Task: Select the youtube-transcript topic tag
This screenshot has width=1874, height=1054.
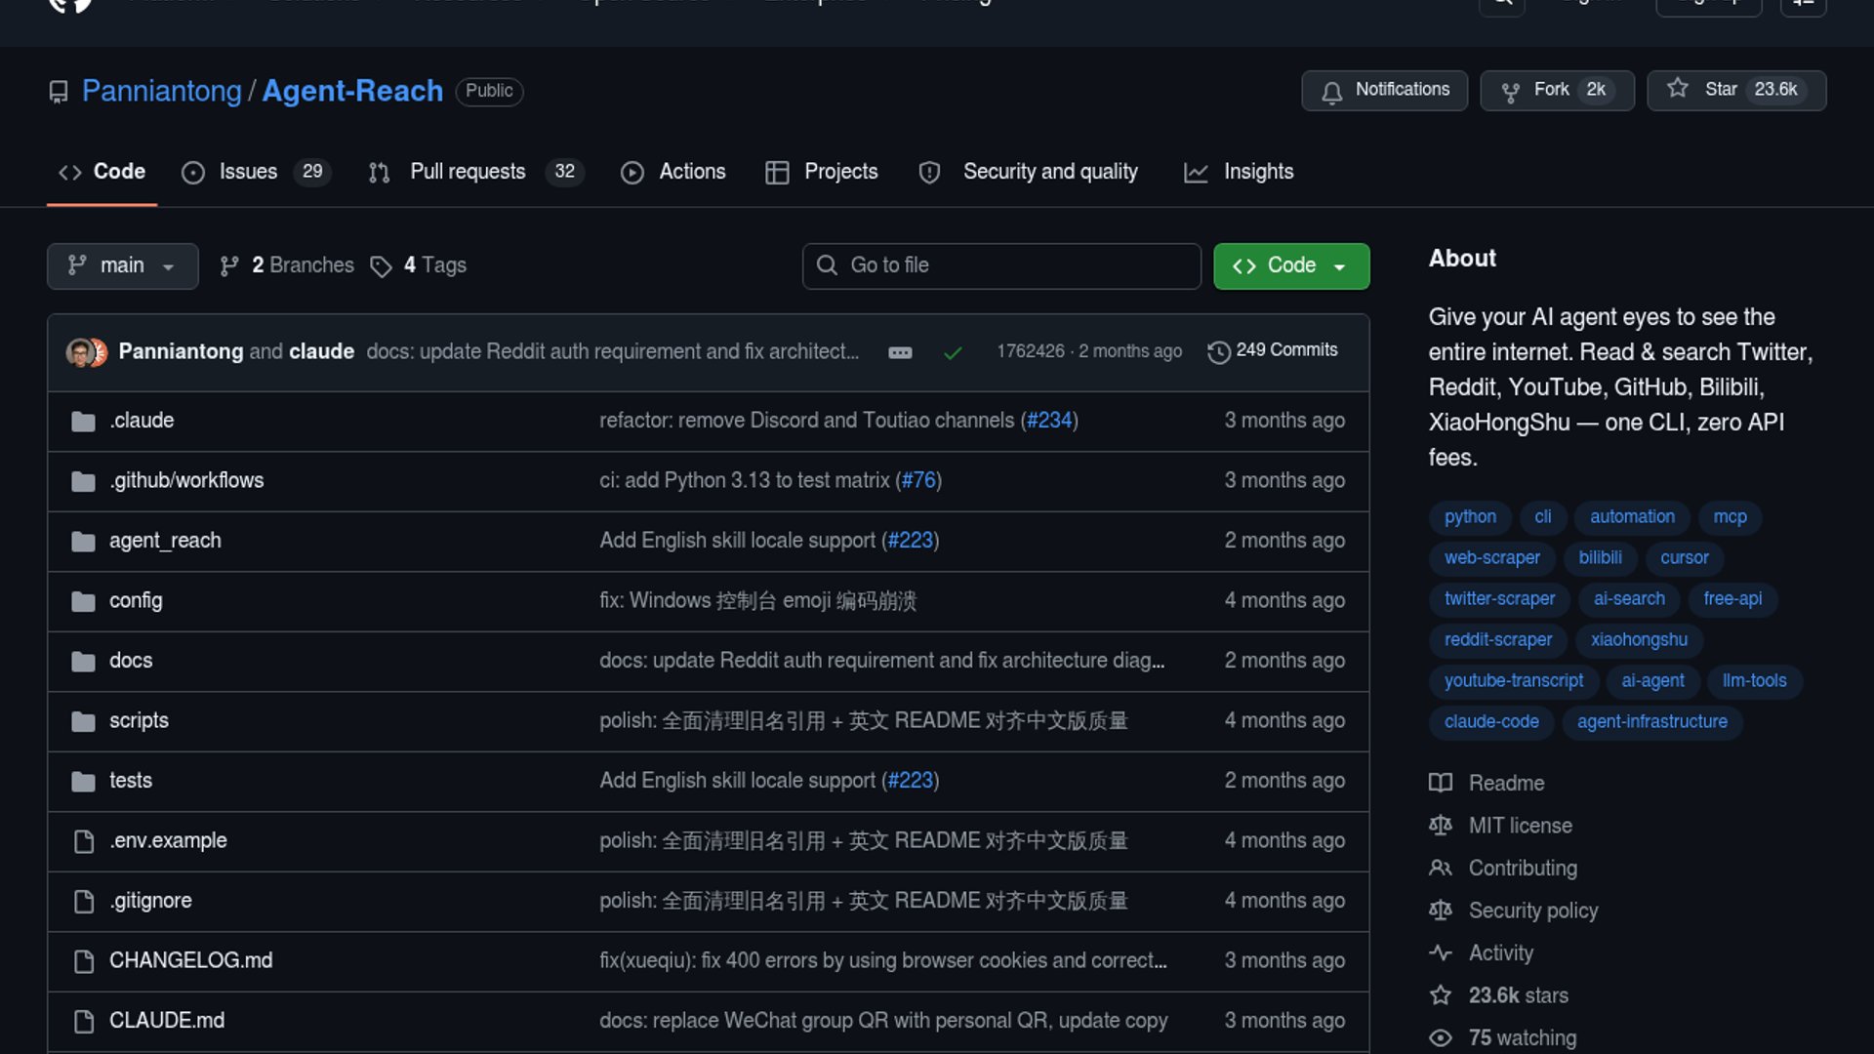Action: click(1514, 681)
